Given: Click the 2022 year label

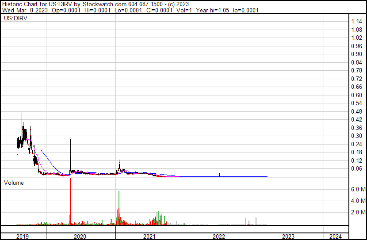Looking at the screenshot, I should coord(218,236).
